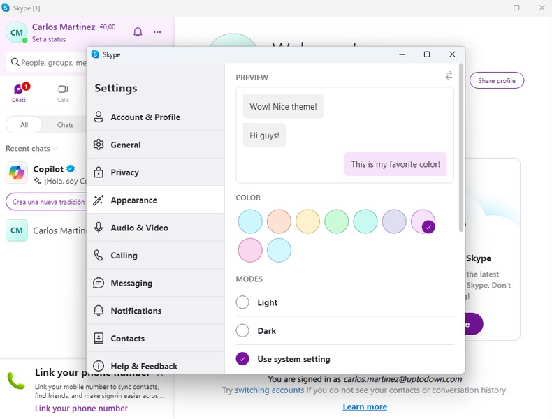
Task: Open Notifications settings section
Action: point(155,311)
